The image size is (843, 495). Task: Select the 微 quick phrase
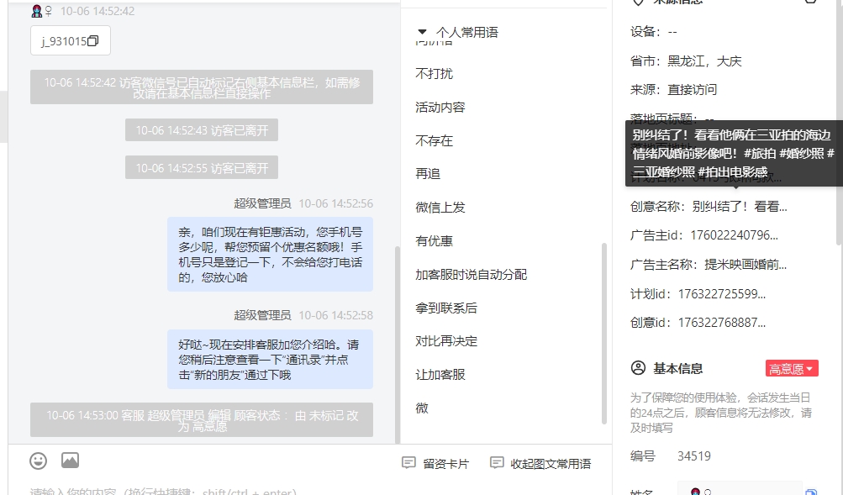pyautogui.click(x=422, y=408)
